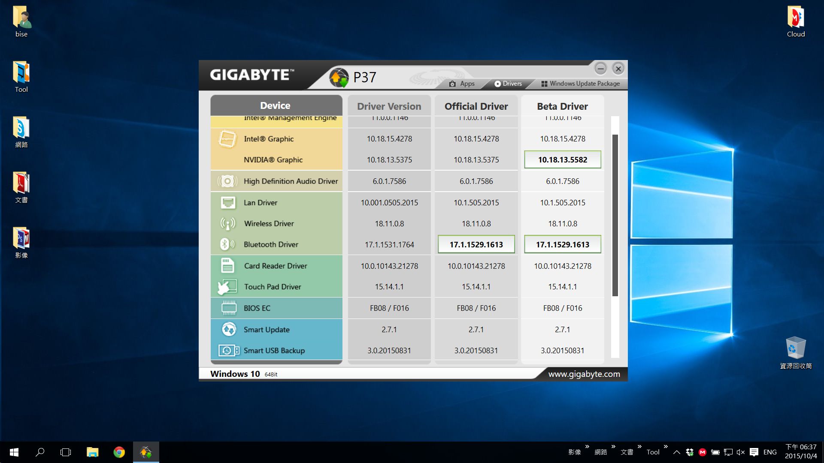The width and height of the screenshot is (824, 463).
Task: Click the Device column header
Action: [276, 105]
